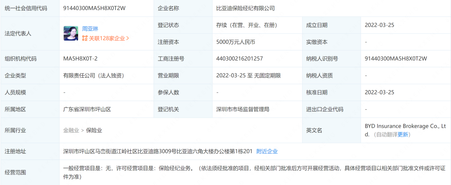Viewport: 451px width, 185px height.
Task: Select organization code MA5H8X0T-2
Action: tap(80, 59)
